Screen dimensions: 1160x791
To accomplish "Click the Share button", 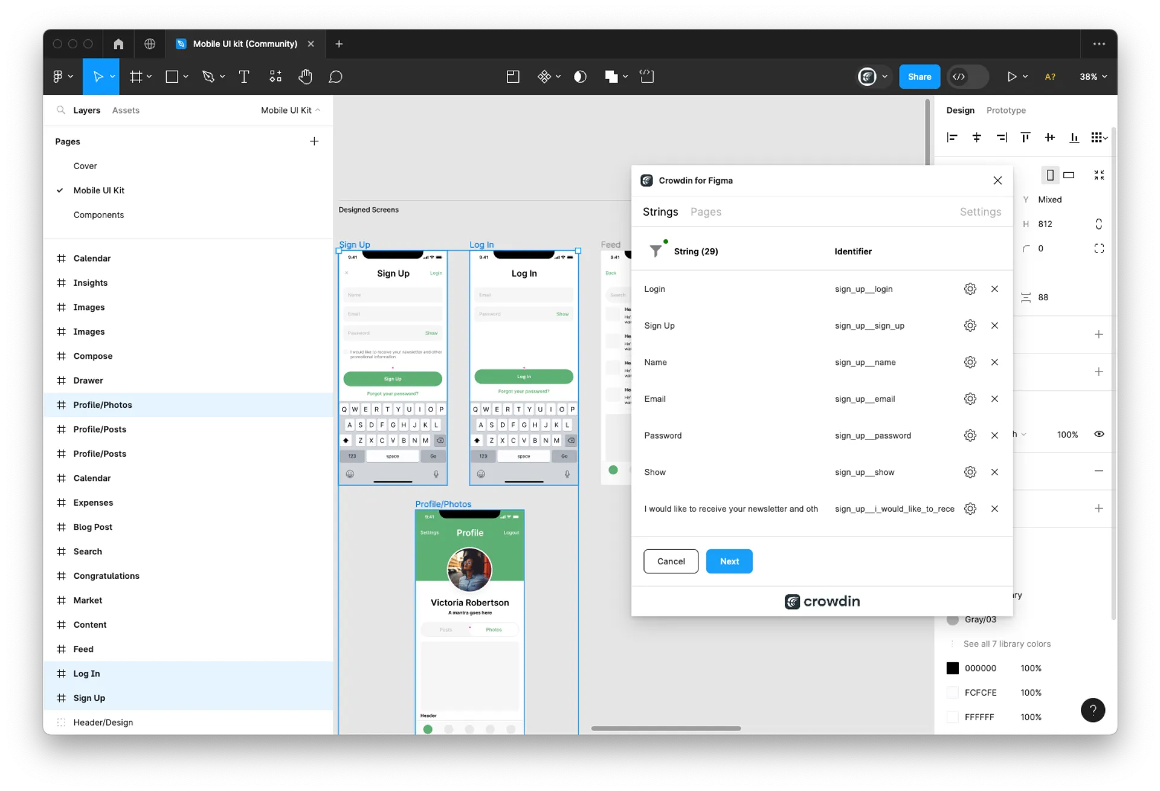I will click(919, 76).
